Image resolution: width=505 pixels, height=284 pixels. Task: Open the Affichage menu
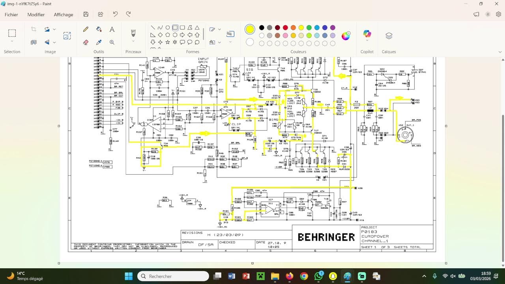click(x=64, y=15)
